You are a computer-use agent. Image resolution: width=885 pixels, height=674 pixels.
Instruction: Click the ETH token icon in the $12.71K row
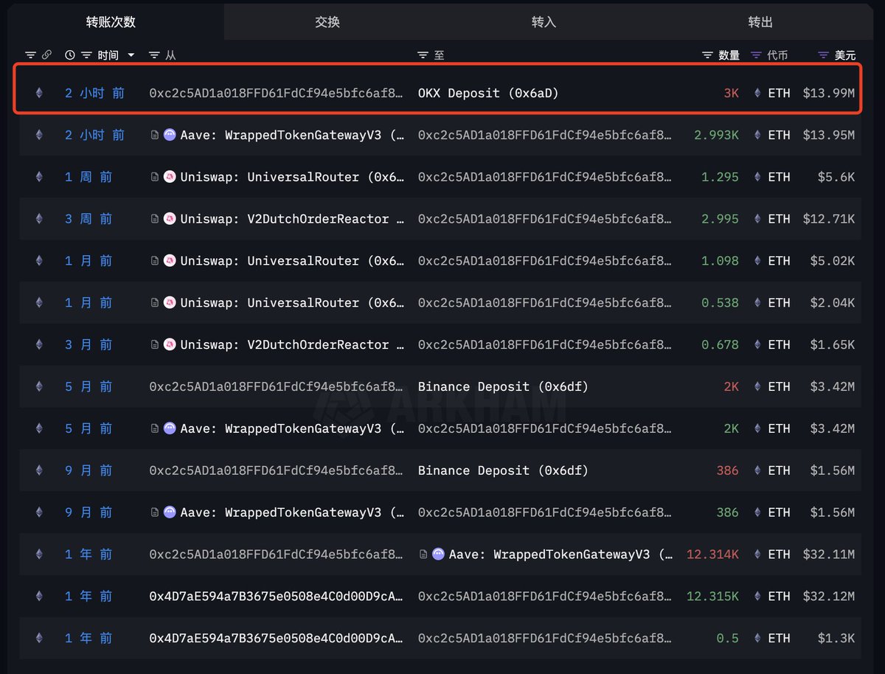pyautogui.click(x=757, y=219)
